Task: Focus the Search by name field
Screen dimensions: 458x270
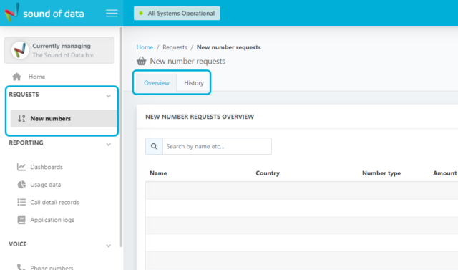Action: pos(217,146)
